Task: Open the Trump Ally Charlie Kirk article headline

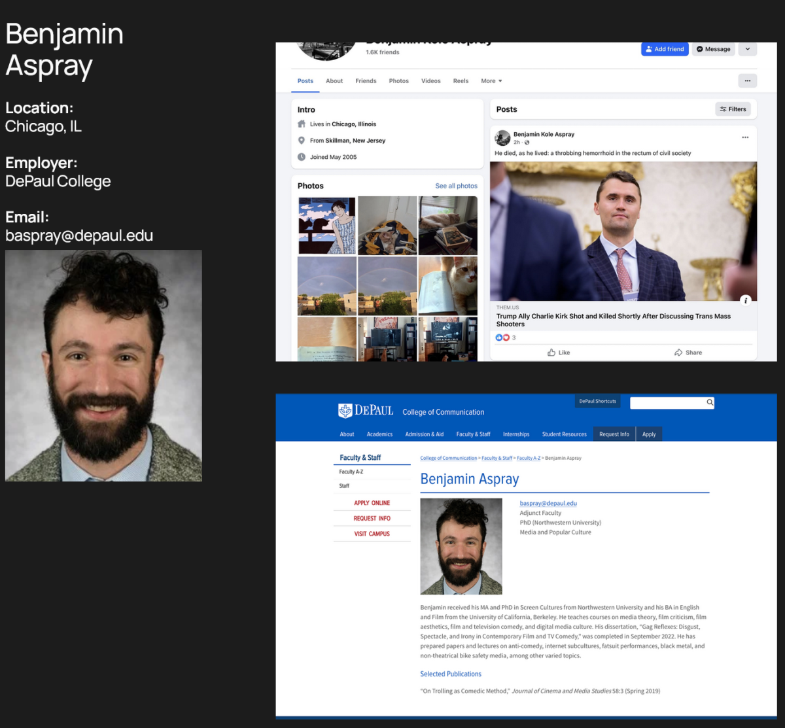Action: pos(614,320)
